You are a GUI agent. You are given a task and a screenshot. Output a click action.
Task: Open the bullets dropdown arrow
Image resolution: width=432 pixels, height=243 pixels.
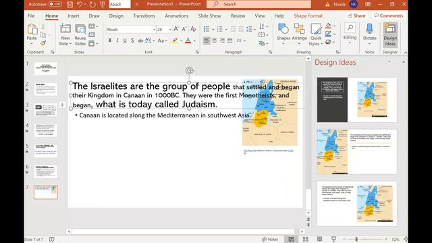point(213,29)
